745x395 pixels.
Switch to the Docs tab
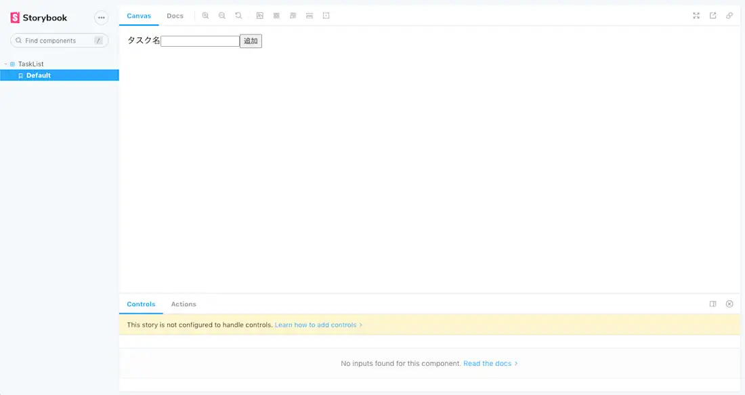tap(175, 15)
